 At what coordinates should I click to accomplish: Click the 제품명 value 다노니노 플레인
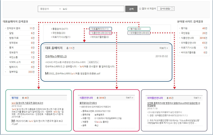click(101, 122)
